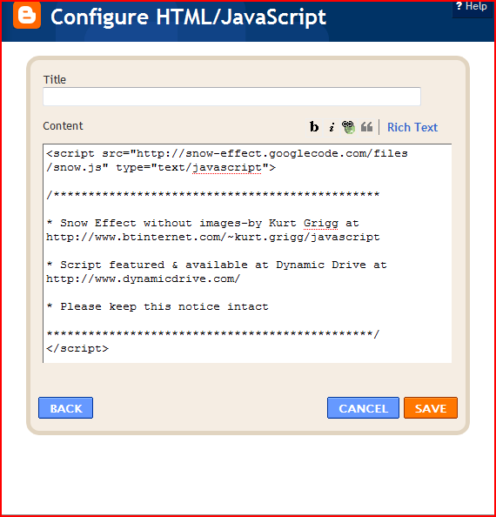496x517 pixels.
Task: Click the closing </script> tag text
Action: click(77, 348)
